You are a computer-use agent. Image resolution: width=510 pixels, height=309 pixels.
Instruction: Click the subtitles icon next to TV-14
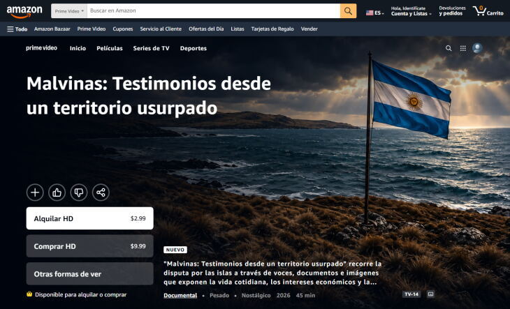tap(430, 294)
